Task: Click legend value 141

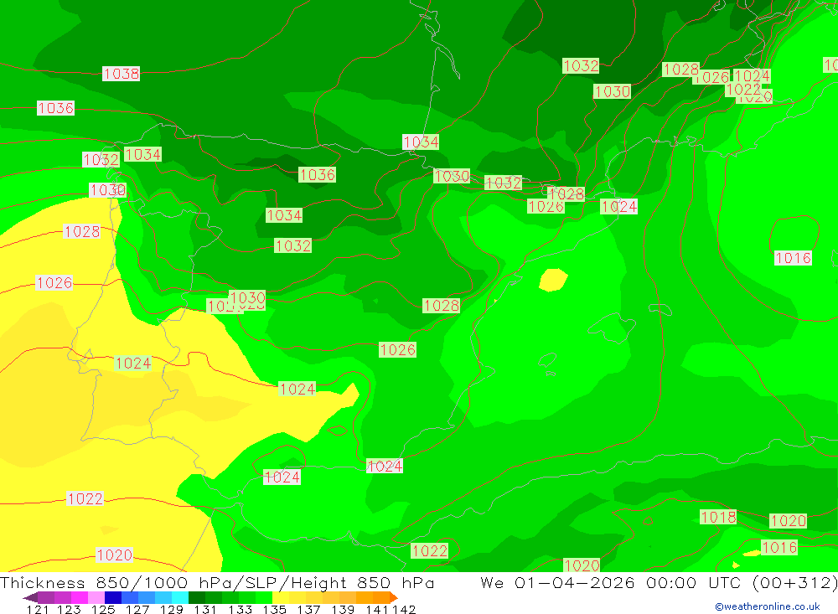Action: pos(377,609)
